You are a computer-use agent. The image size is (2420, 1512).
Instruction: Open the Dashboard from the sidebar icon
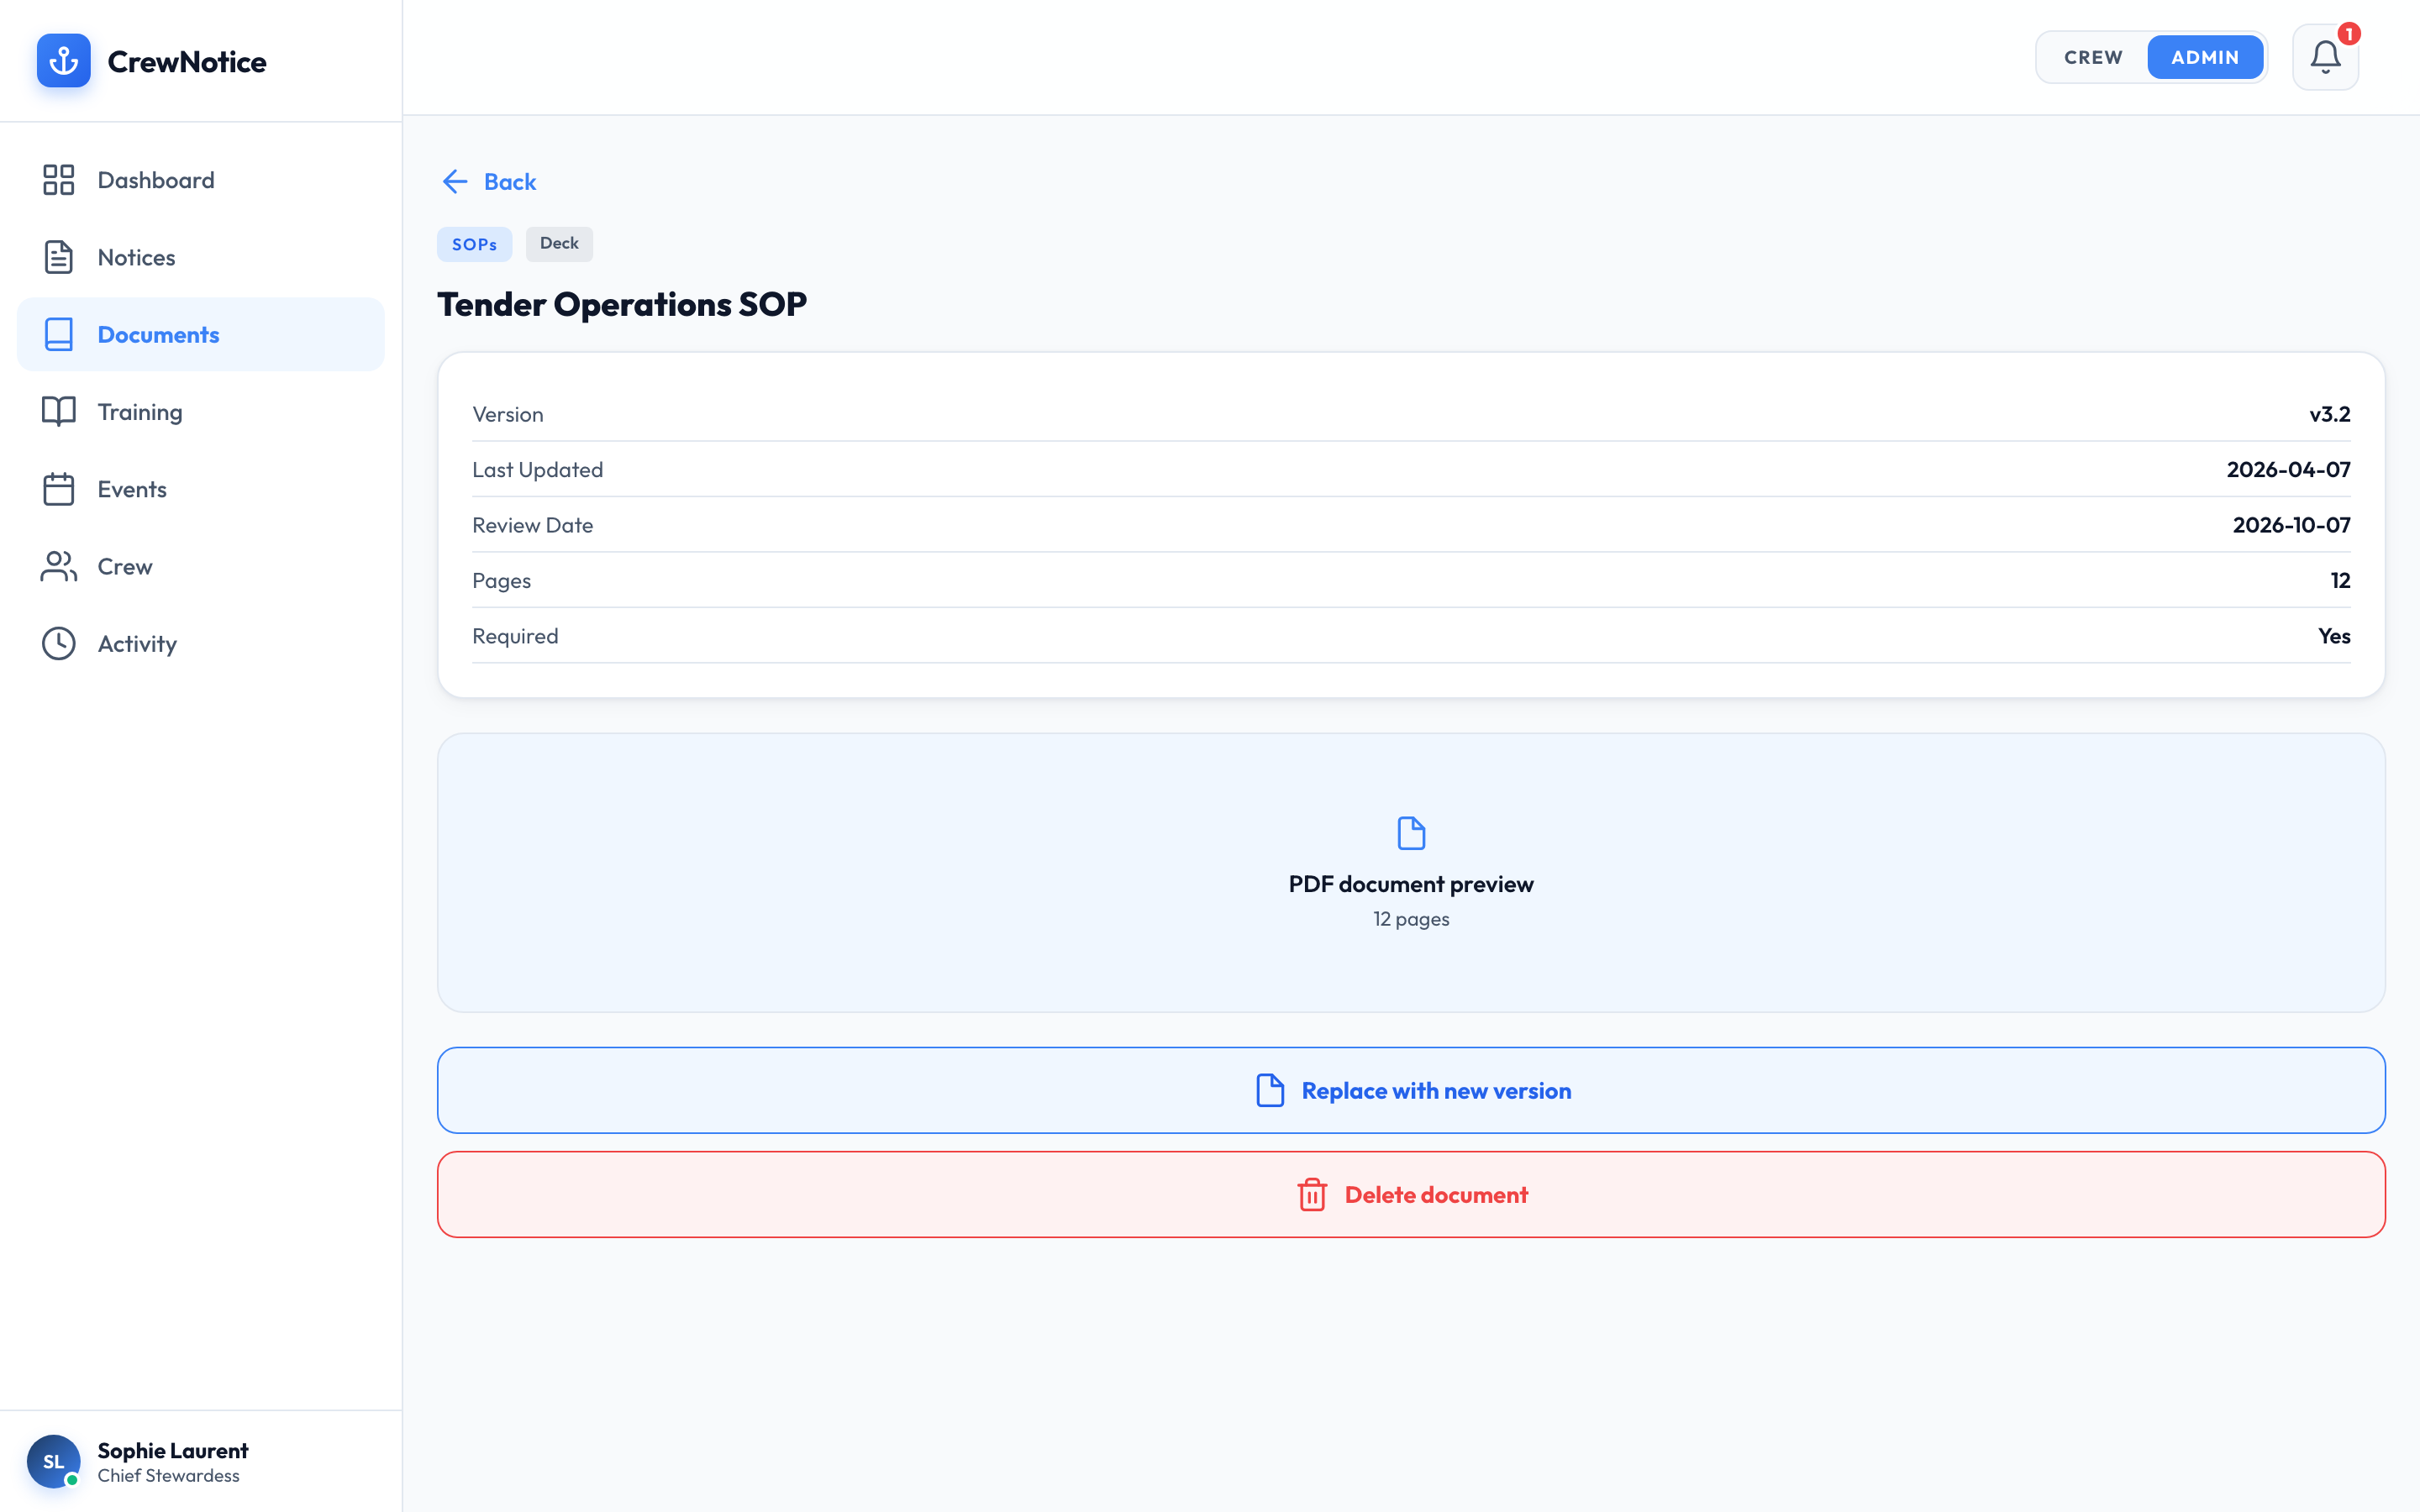[x=58, y=180]
